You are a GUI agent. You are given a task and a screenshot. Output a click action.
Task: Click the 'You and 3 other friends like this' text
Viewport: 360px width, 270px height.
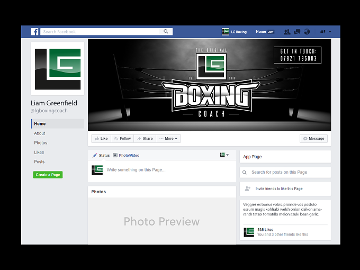coord(283,235)
